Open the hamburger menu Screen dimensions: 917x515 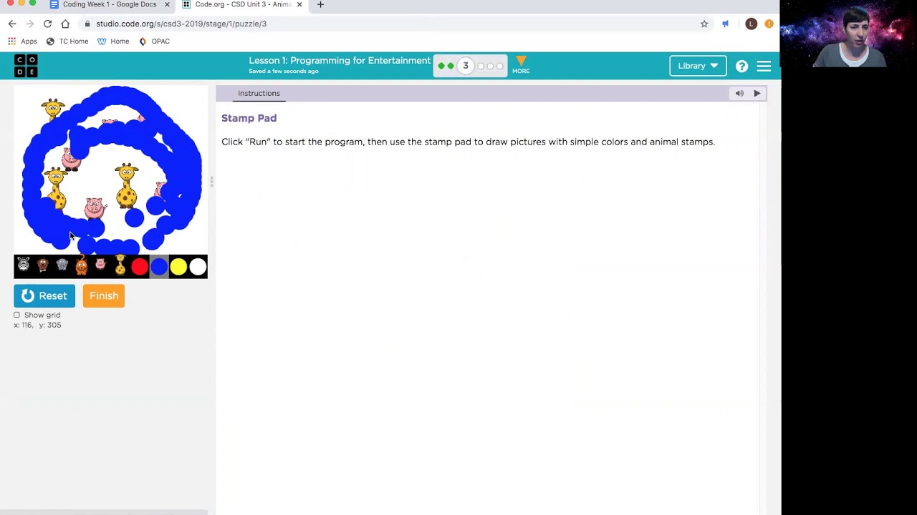pos(764,66)
